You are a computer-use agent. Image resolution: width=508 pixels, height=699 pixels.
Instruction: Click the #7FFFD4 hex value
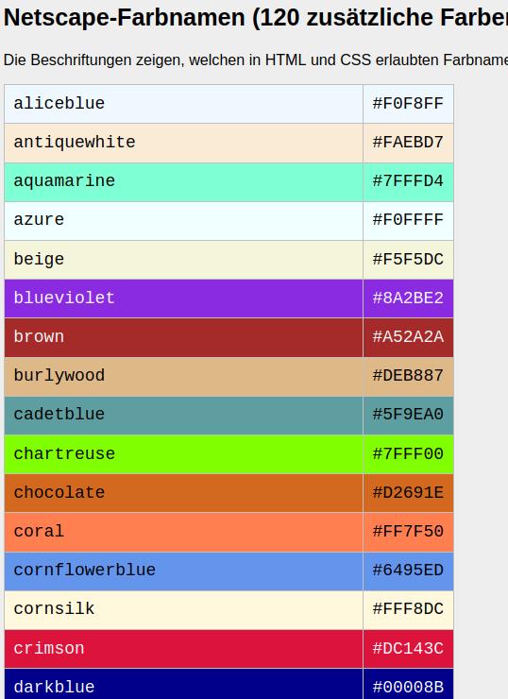408,182
